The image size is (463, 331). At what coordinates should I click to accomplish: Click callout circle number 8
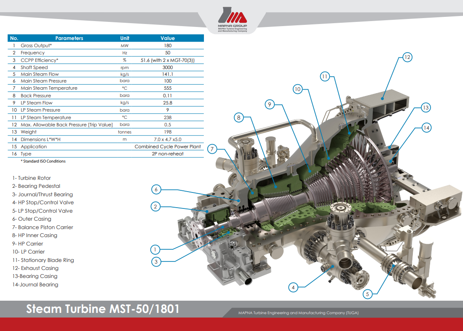click(x=238, y=118)
